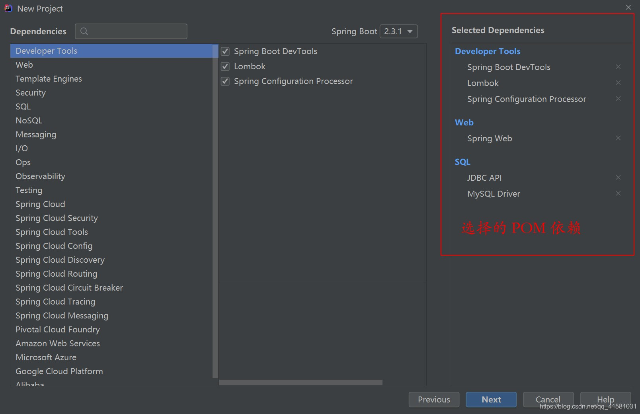Select Pivotal Cloud Foundry category

pos(111,330)
